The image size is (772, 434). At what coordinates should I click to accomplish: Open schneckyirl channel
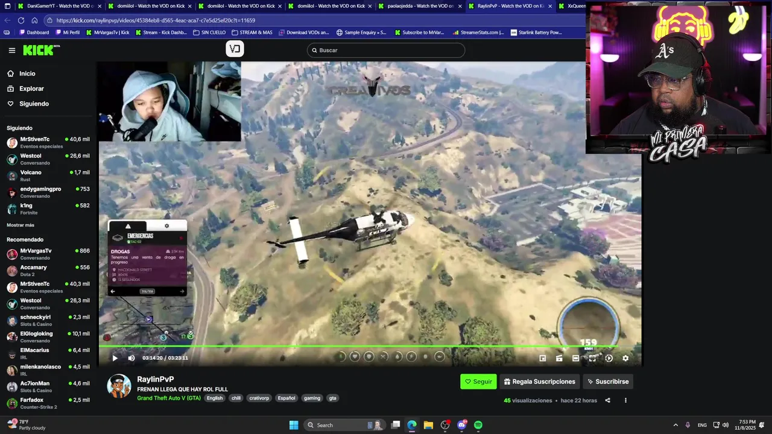[48, 320]
